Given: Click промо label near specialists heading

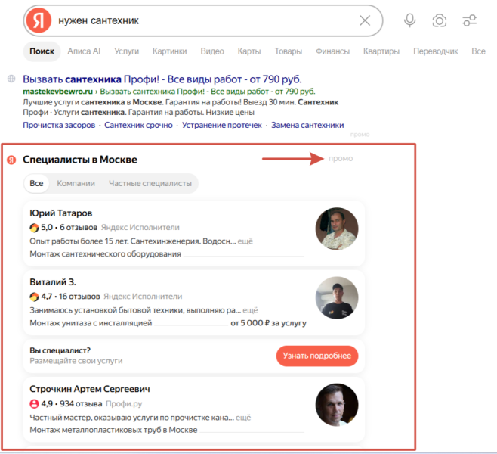Looking at the screenshot, I should [341, 158].
